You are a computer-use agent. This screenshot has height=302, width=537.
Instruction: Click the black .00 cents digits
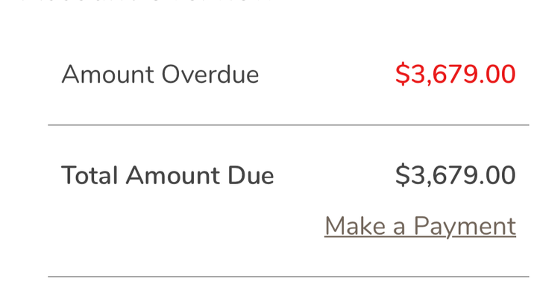tap(497, 175)
